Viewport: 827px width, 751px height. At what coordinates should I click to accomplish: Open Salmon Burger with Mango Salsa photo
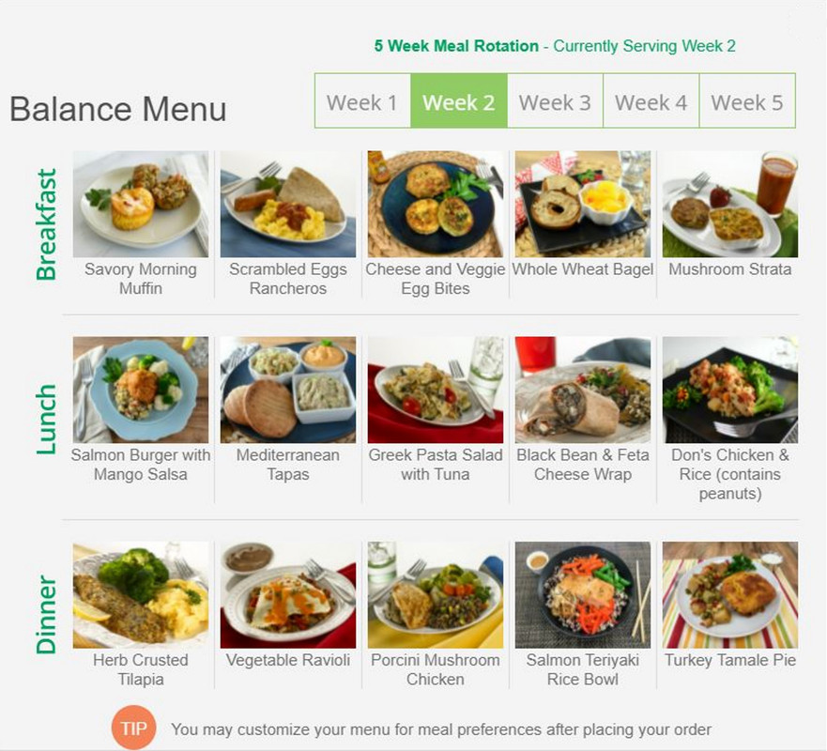[x=140, y=390]
